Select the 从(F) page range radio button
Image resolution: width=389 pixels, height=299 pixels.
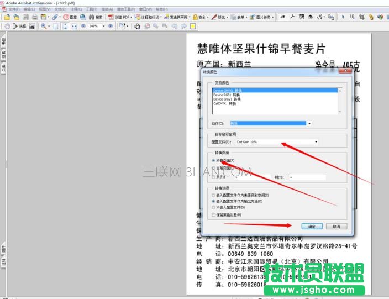point(213,177)
